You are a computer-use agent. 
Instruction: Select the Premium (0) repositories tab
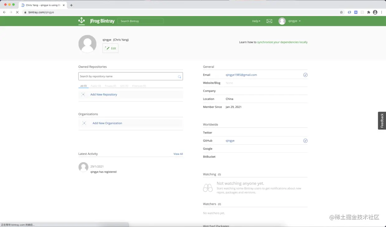pos(139,86)
